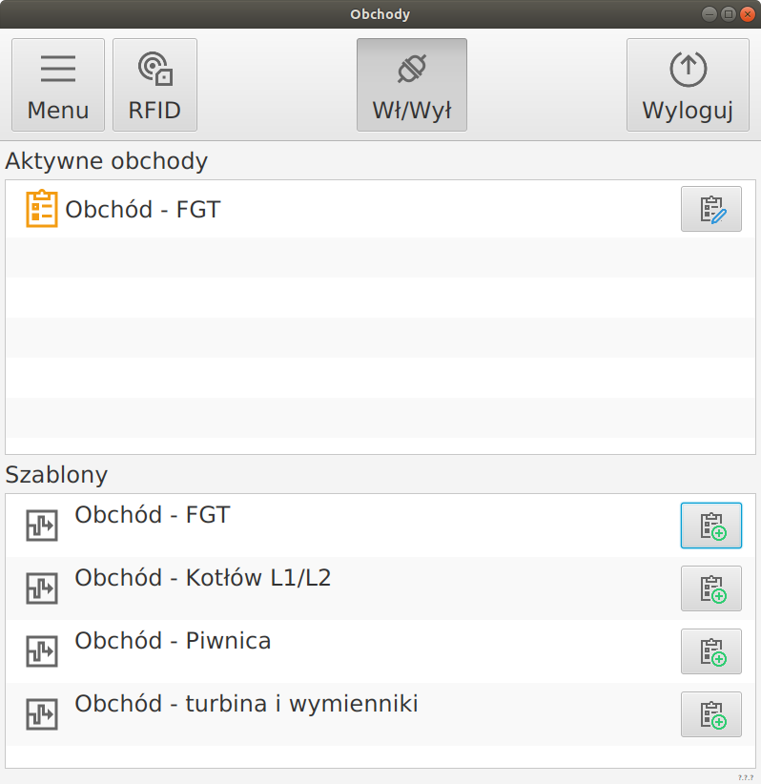Click the highlighted add-clipboard icon for Obchód - FGT template
Screen dimensions: 761x784
click(x=710, y=526)
